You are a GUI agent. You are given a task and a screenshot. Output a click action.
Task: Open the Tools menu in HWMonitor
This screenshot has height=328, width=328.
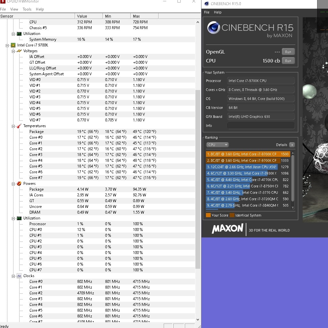coord(27,9)
